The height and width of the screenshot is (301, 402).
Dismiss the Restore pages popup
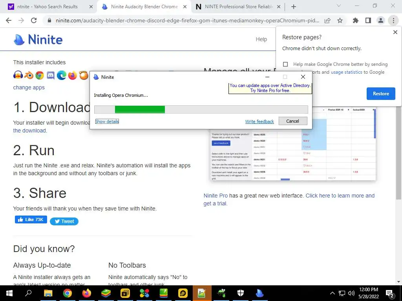click(x=395, y=32)
